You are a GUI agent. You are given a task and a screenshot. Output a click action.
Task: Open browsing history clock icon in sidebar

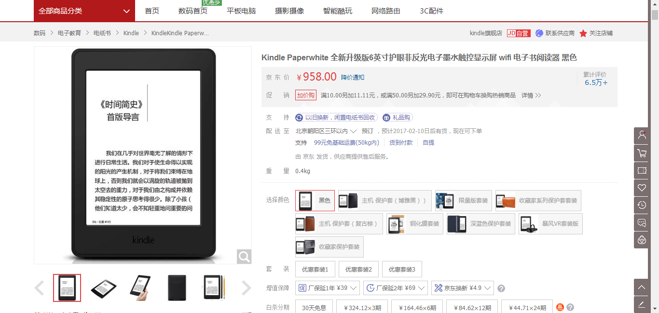(x=641, y=205)
